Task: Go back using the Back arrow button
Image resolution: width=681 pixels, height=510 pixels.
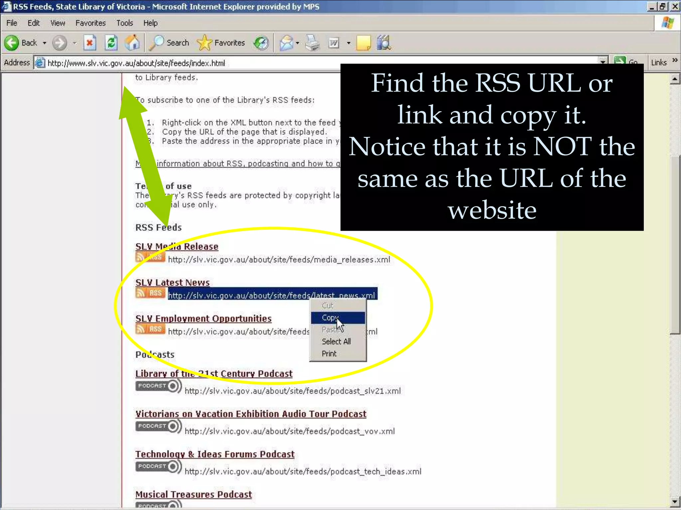Action: click(21, 43)
